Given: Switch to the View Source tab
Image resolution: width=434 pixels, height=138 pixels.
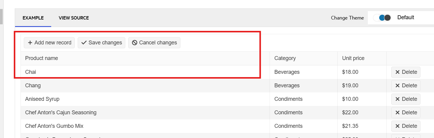Looking at the screenshot, I should pos(74,18).
